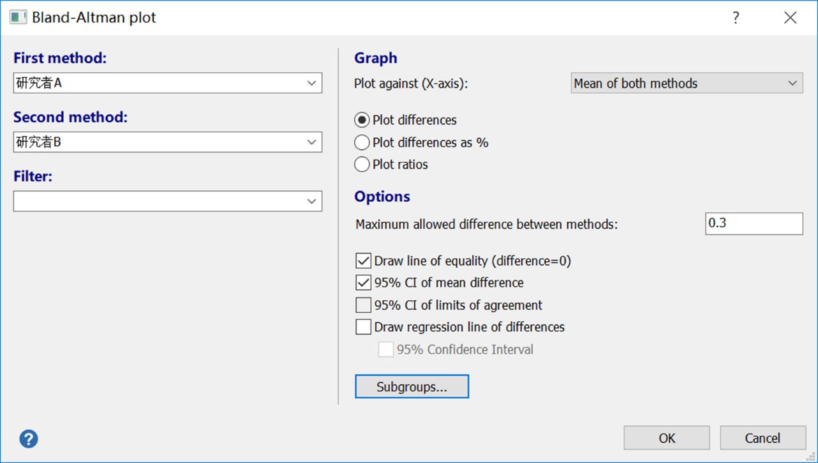Screen dimensions: 818x463
Task: Choose Plot differences as % option
Action: pos(362,142)
